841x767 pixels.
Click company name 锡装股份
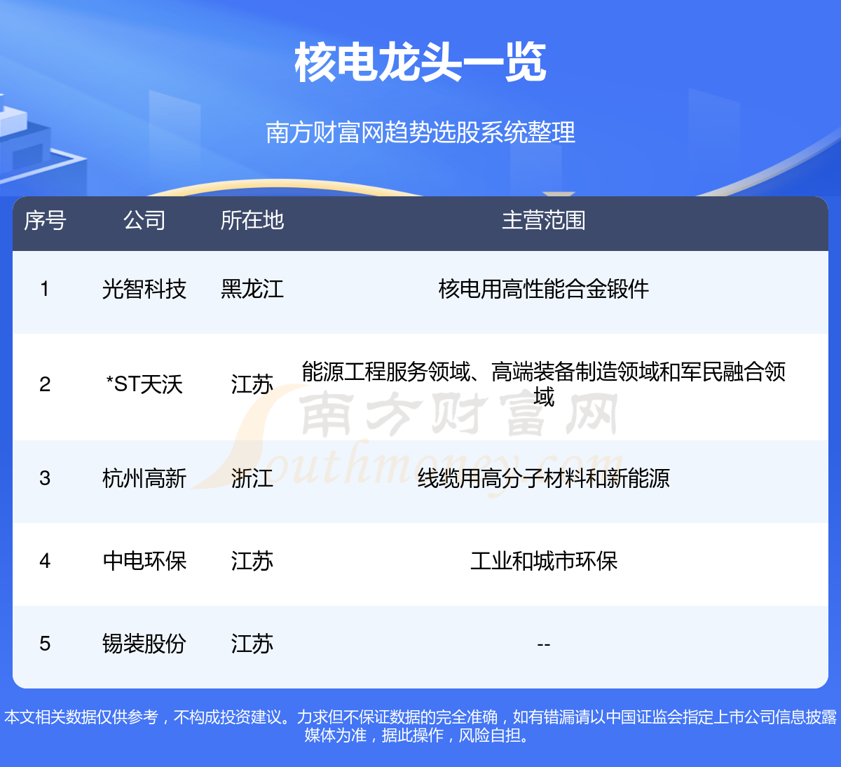pos(144,644)
